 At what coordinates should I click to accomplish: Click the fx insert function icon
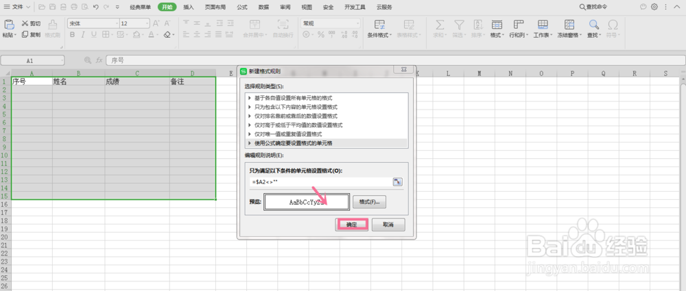[x=99, y=61]
